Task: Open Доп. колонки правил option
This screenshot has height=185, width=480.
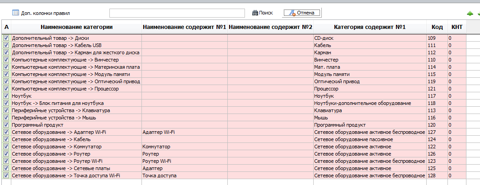Action: 41,13
